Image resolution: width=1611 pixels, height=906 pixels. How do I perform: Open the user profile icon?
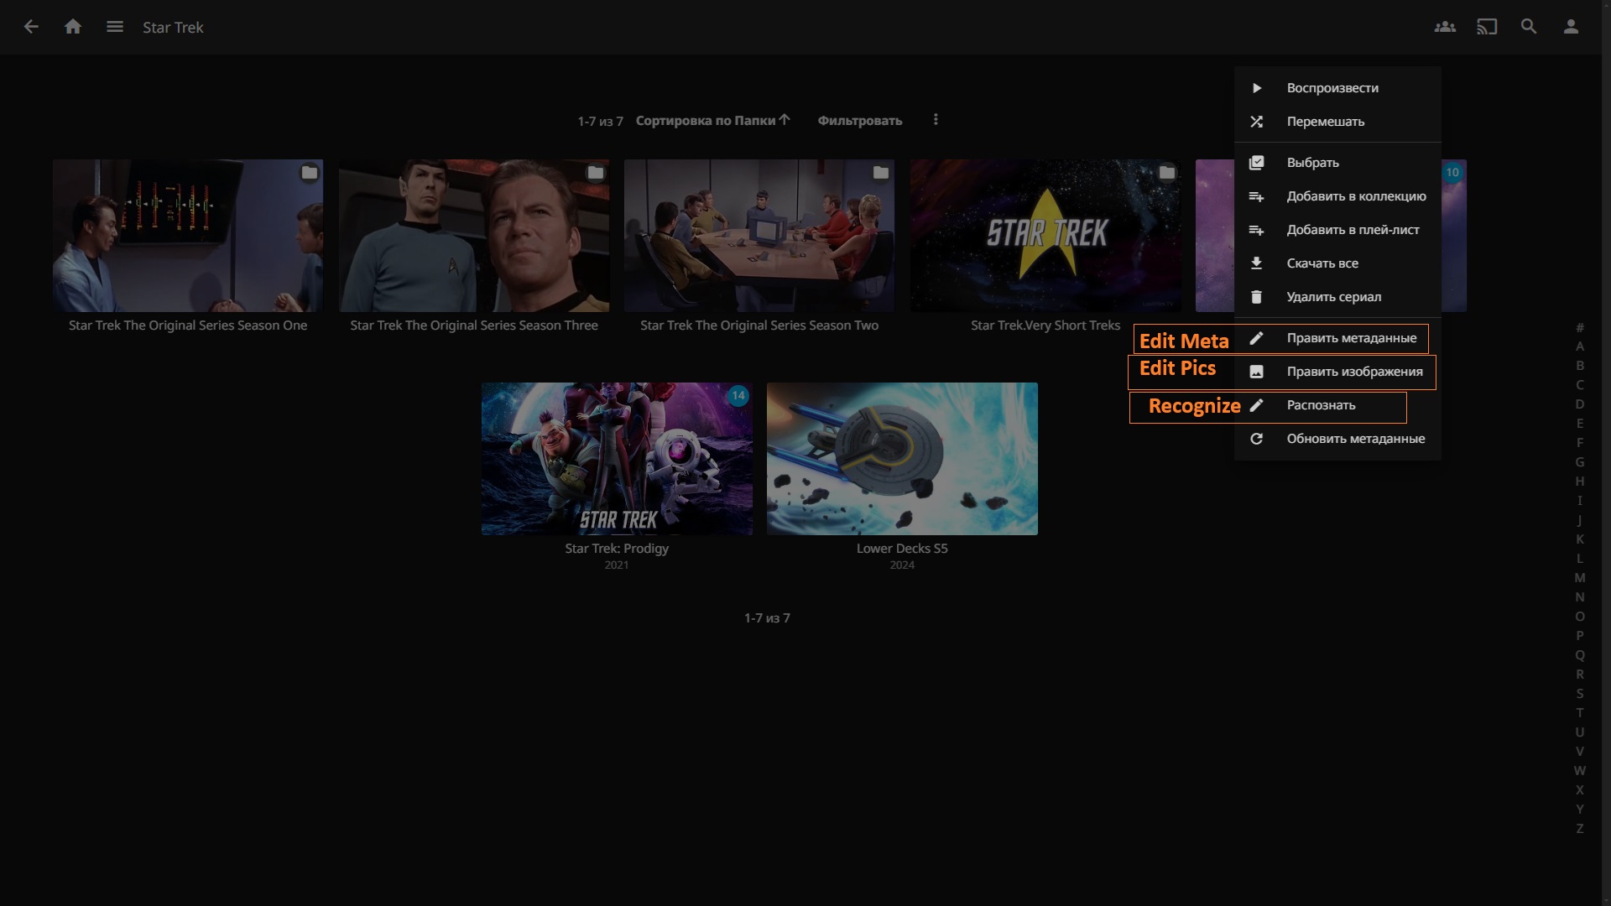[x=1571, y=27]
